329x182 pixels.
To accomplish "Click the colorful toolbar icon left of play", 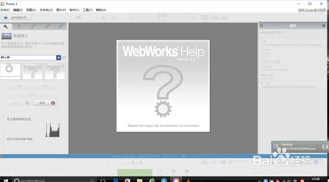I will click(x=78, y=18).
